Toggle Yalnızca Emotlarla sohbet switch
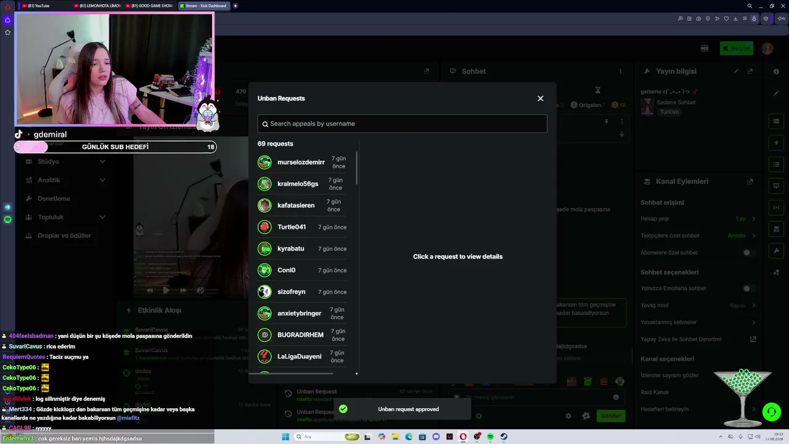The width and height of the screenshot is (789, 444). (749, 289)
